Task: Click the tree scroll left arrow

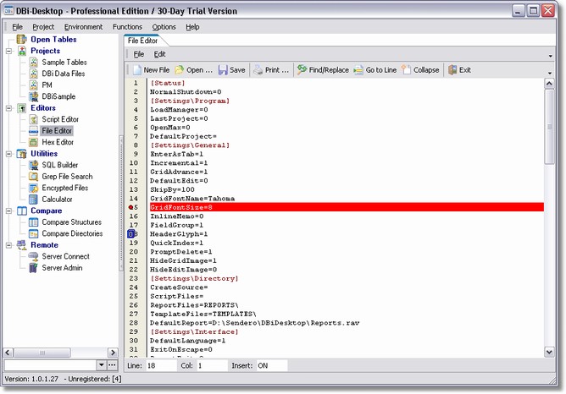Action: click(x=8, y=353)
